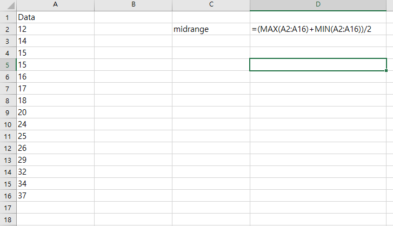Viewport: 393px width, 226px height.
Task: Select the cell containing 34
Action: [x=55, y=184]
